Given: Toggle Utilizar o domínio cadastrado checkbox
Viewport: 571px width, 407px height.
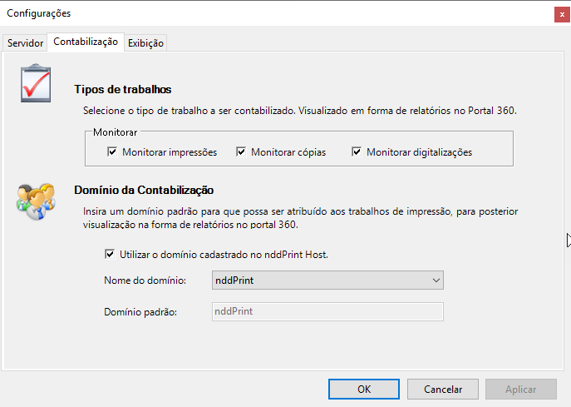Looking at the screenshot, I should pos(110,255).
